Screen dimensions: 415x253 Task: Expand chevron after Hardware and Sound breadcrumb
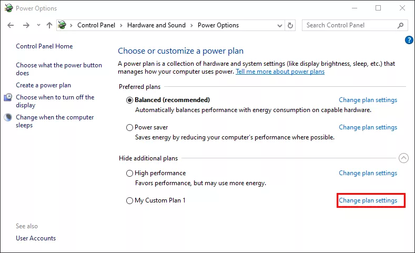(191, 25)
